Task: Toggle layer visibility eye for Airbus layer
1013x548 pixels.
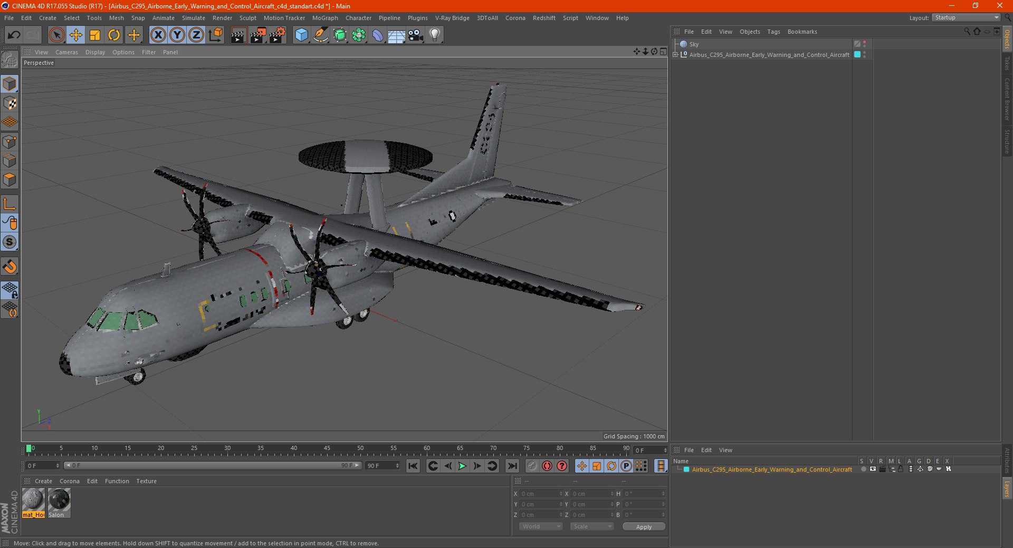Action: click(x=873, y=469)
